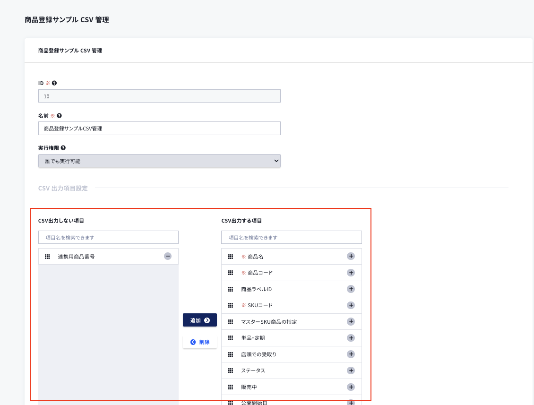The height and width of the screenshot is (405, 534).
Task: Click drag handle icon for マスターSKU商品の指定
Action: tap(231, 322)
